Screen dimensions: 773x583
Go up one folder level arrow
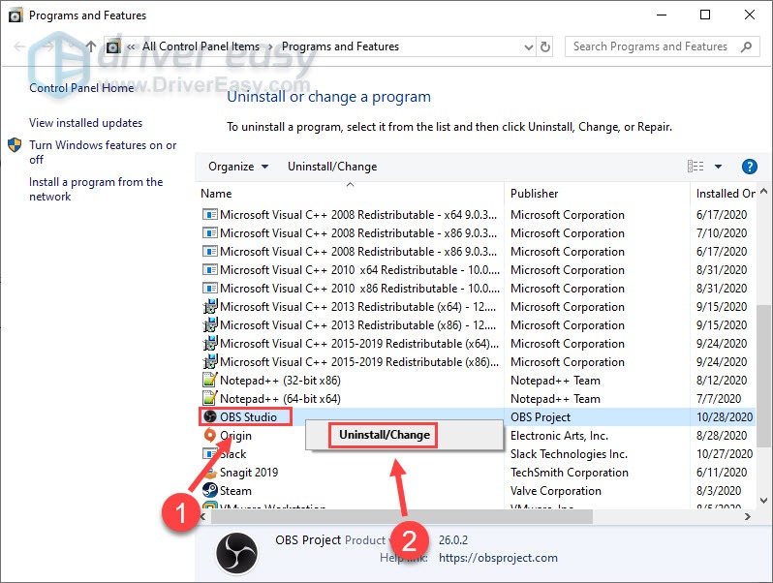tap(91, 46)
